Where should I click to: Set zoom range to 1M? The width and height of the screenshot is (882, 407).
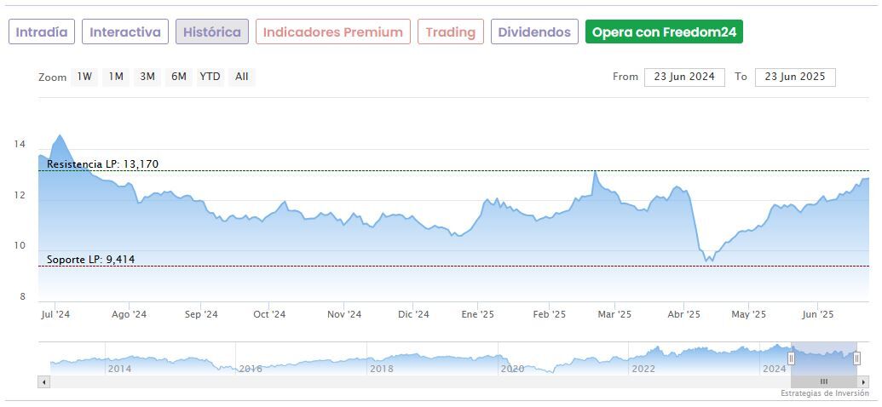tap(116, 77)
